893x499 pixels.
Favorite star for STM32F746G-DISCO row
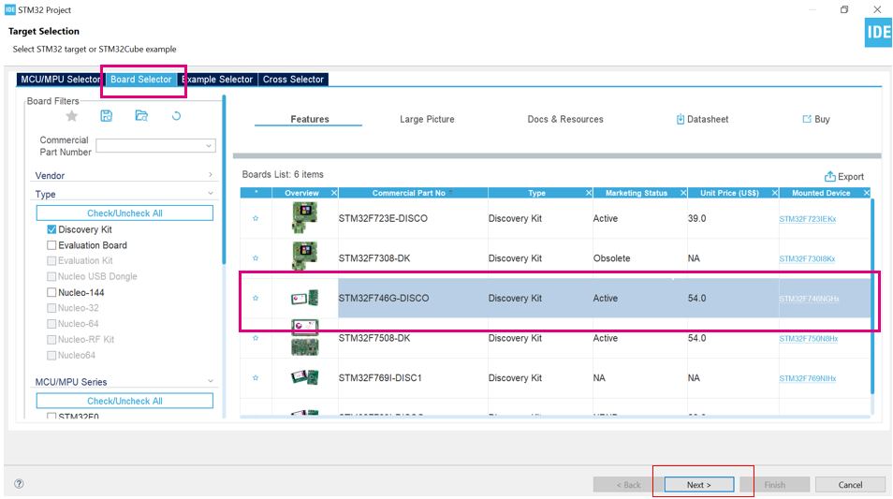coord(256,298)
